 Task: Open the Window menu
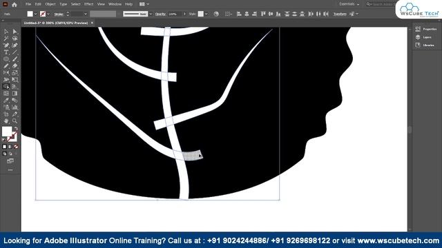pyautogui.click(x=115, y=4)
